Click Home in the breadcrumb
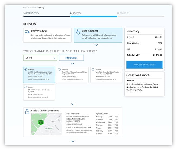 [x=25, y=8]
